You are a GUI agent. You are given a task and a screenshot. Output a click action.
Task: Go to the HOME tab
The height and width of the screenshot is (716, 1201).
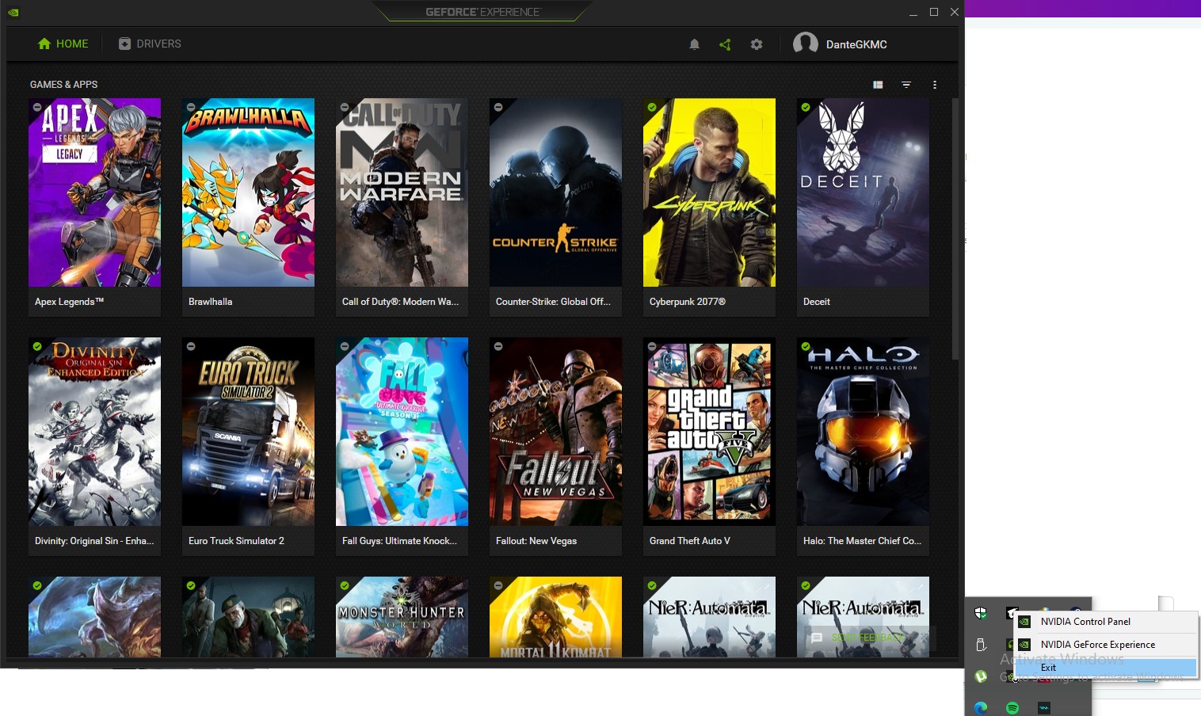[x=63, y=44]
